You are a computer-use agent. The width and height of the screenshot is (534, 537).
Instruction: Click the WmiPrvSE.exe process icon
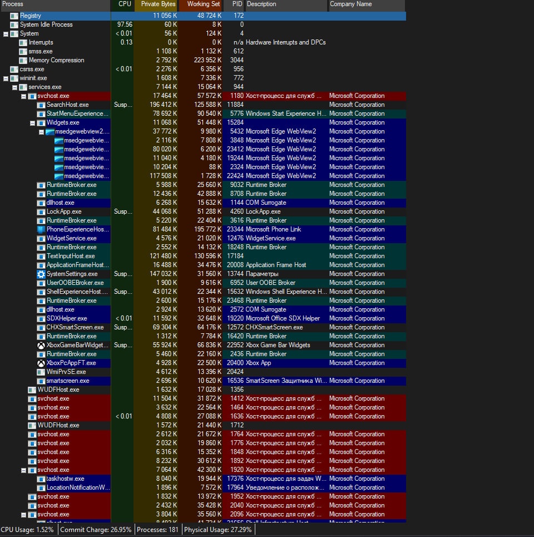click(41, 372)
